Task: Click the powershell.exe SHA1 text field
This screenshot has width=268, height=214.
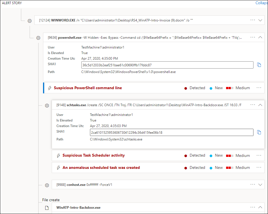Action: click(167, 65)
